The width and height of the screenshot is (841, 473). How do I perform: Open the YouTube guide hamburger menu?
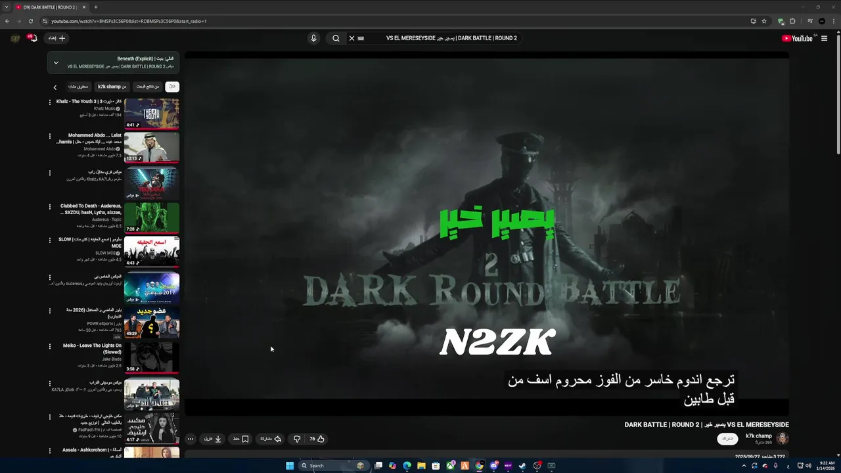pos(824,38)
